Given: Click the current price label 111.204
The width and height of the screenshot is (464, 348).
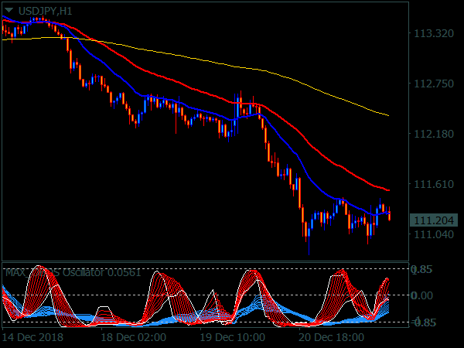Looking at the screenshot, I should coord(433,220).
